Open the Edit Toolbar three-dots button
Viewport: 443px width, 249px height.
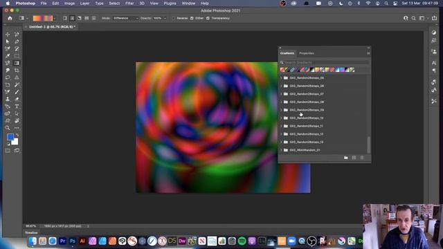(x=17, y=128)
